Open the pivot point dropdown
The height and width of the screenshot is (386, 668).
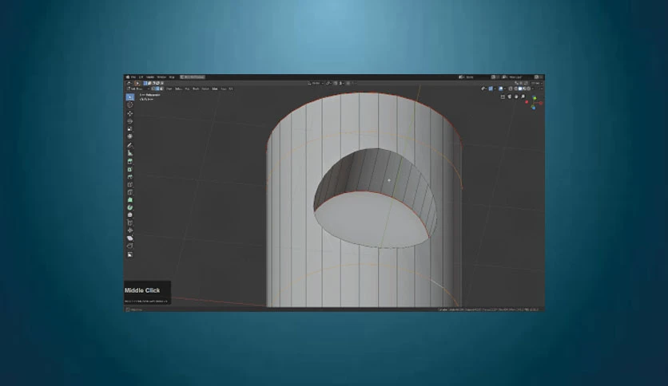(x=329, y=83)
